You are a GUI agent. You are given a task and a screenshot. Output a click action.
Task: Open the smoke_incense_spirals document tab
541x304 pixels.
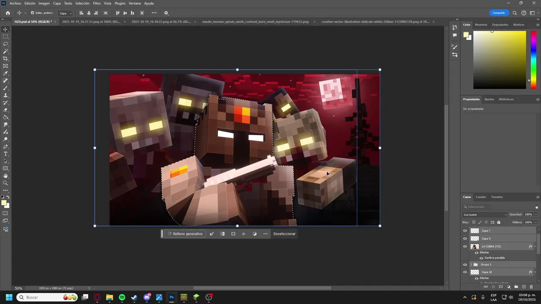tap(255, 22)
